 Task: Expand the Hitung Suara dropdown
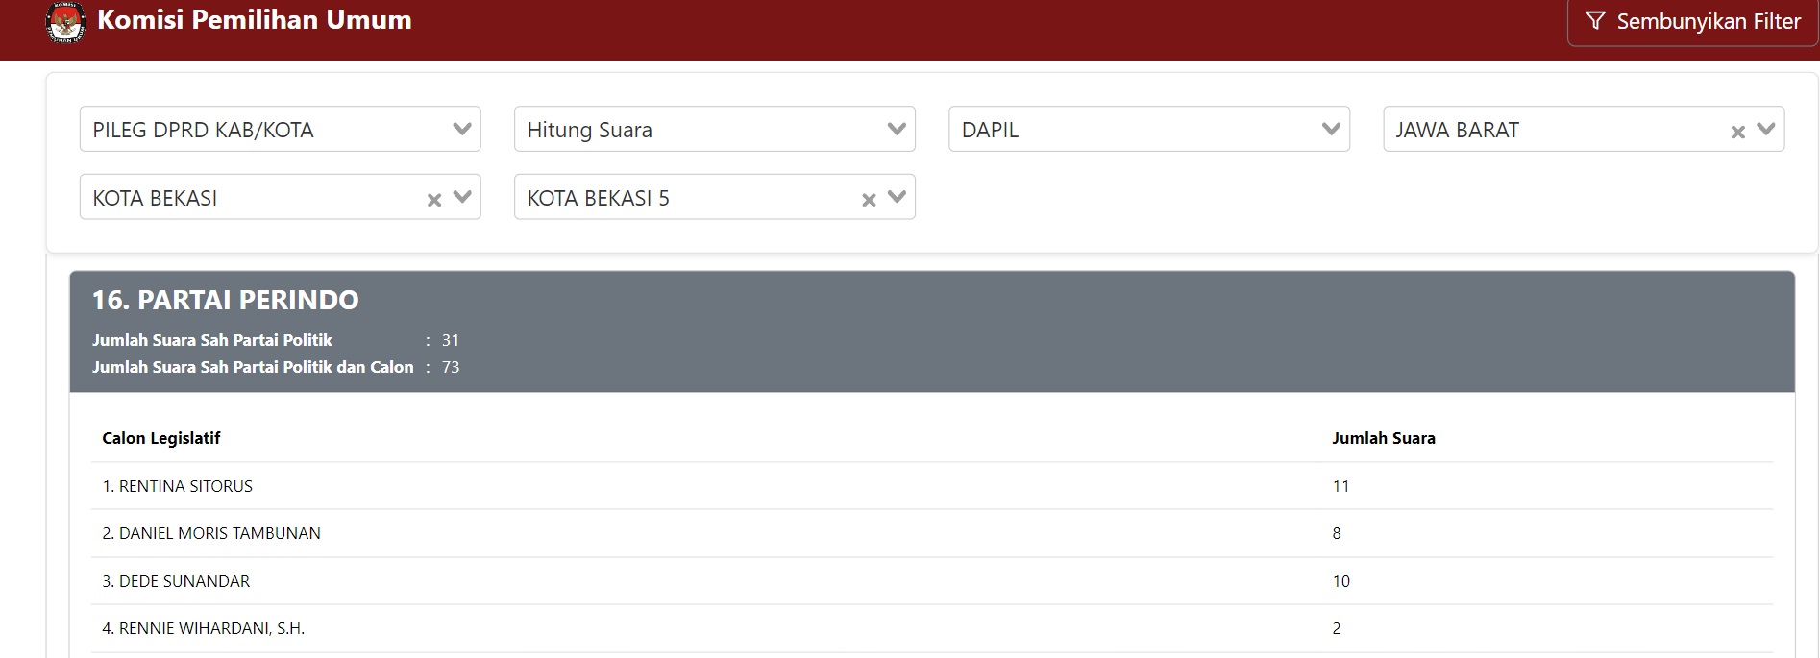[714, 129]
